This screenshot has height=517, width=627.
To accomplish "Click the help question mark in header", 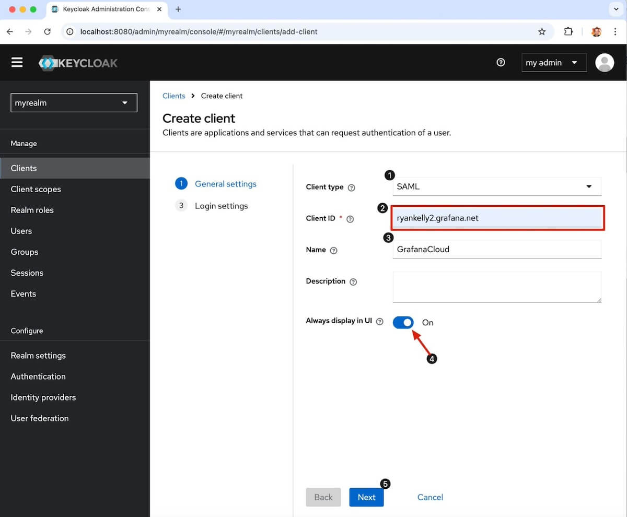I will point(501,63).
